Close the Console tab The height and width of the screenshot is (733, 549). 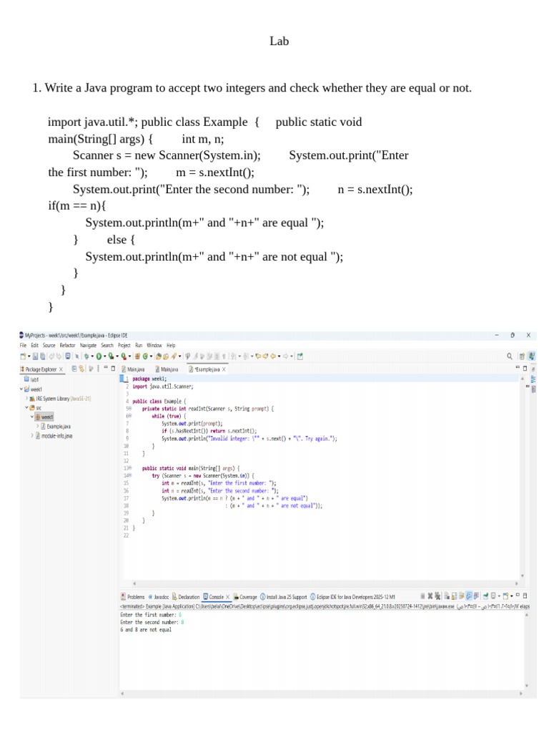coord(228,597)
